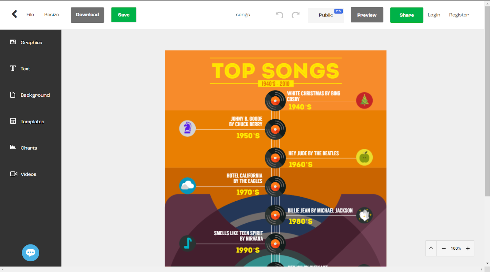Toggle the Public visibility setting
490x272 pixels.
pyautogui.click(x=326, y=15)
